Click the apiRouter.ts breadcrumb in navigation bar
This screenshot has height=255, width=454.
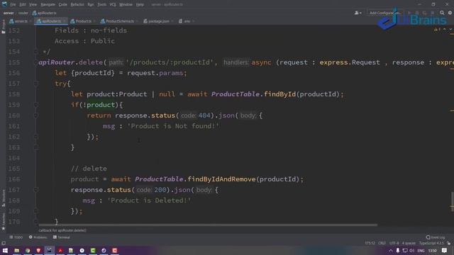coord(45,13)
